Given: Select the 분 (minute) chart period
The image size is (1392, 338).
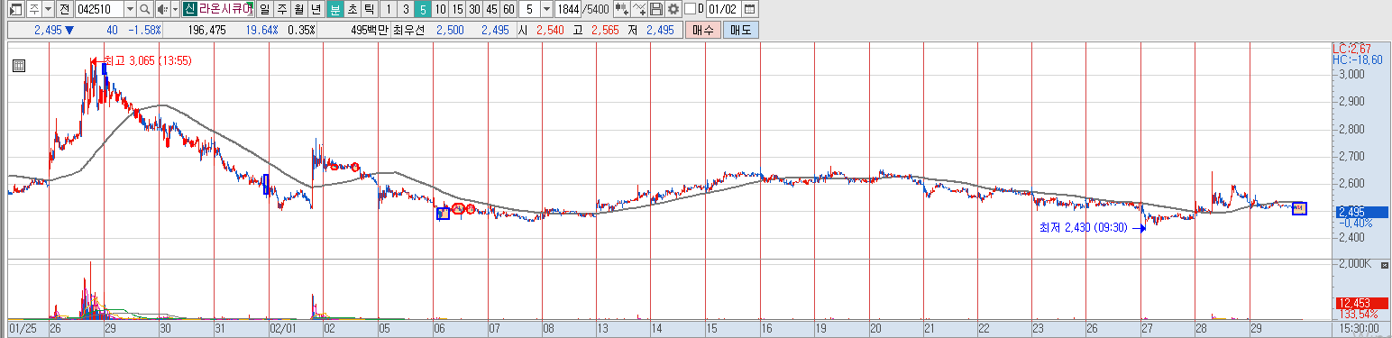Looking at the screenshot, I should pos(335,9).
